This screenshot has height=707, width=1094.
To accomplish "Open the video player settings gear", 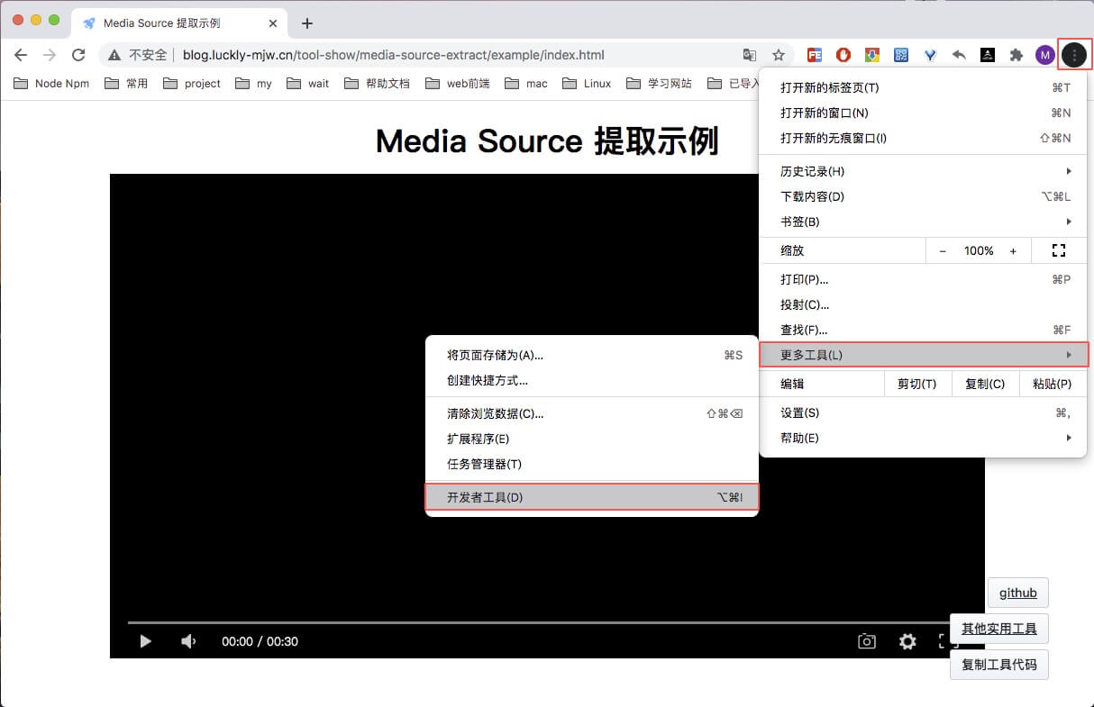I will click(907, 641).
